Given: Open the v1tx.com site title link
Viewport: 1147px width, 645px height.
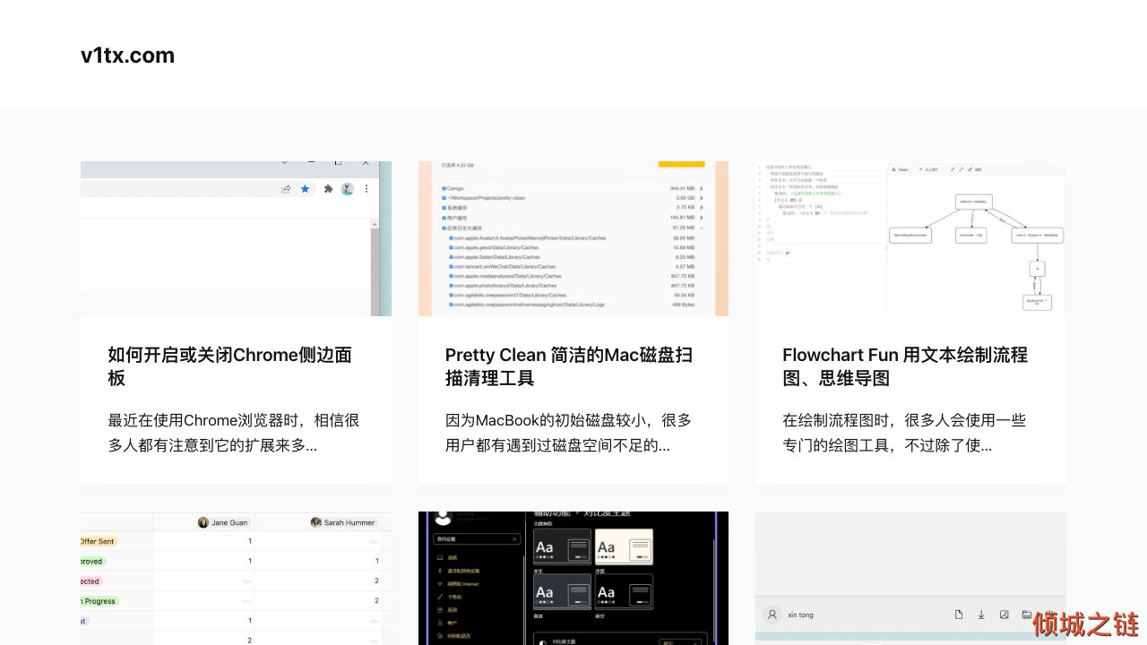Looking at the screenshot, I should pyautogui.click(x=127, y=56).
